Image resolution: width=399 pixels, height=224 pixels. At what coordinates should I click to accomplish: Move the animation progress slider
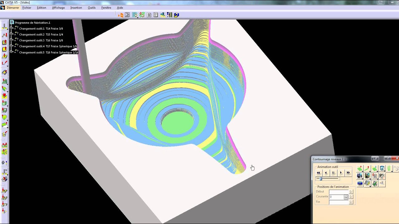321,179
